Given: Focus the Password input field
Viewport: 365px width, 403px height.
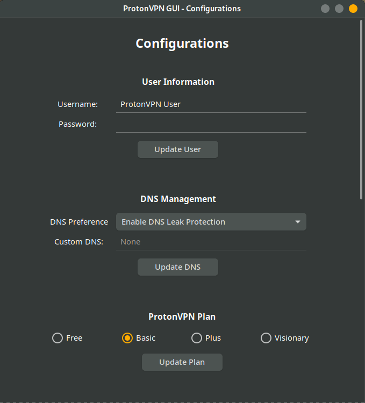Looking at the screenshot, I should coord(211,125).
